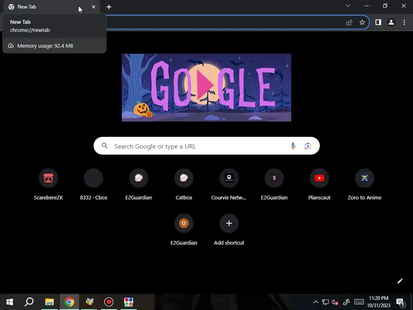Focus the Search Google or type a URL box
The height and width of the screenshot is (310, 413).
pyautogui.click(x=206, y=146)
